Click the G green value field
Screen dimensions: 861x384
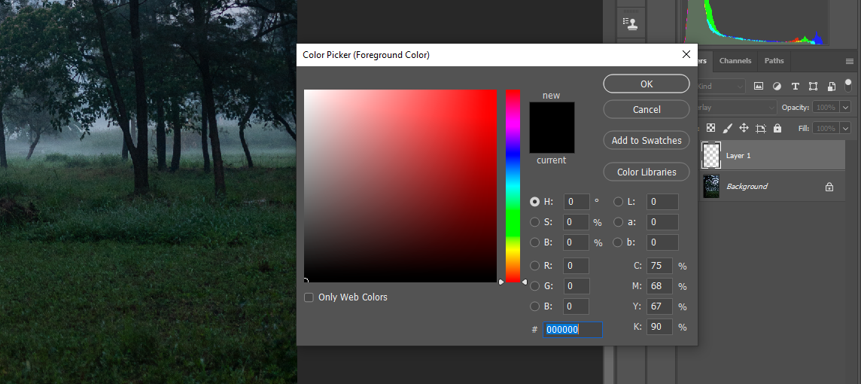click(x=576, y=286)
